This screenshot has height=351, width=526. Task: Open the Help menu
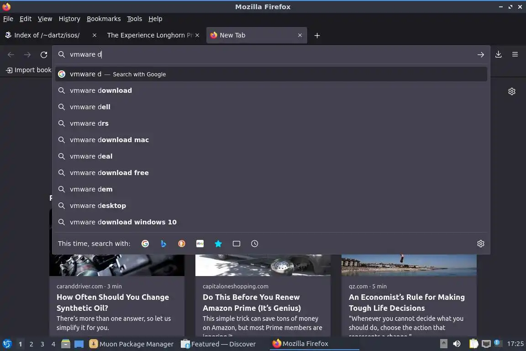click(155, 19)
